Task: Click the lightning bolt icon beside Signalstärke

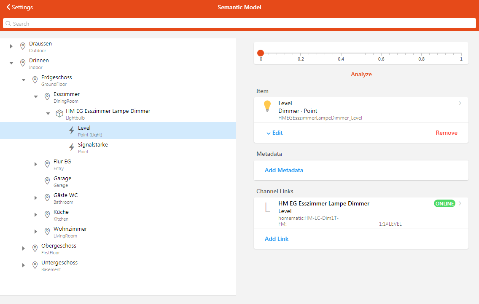Action: tap(72, 147)
